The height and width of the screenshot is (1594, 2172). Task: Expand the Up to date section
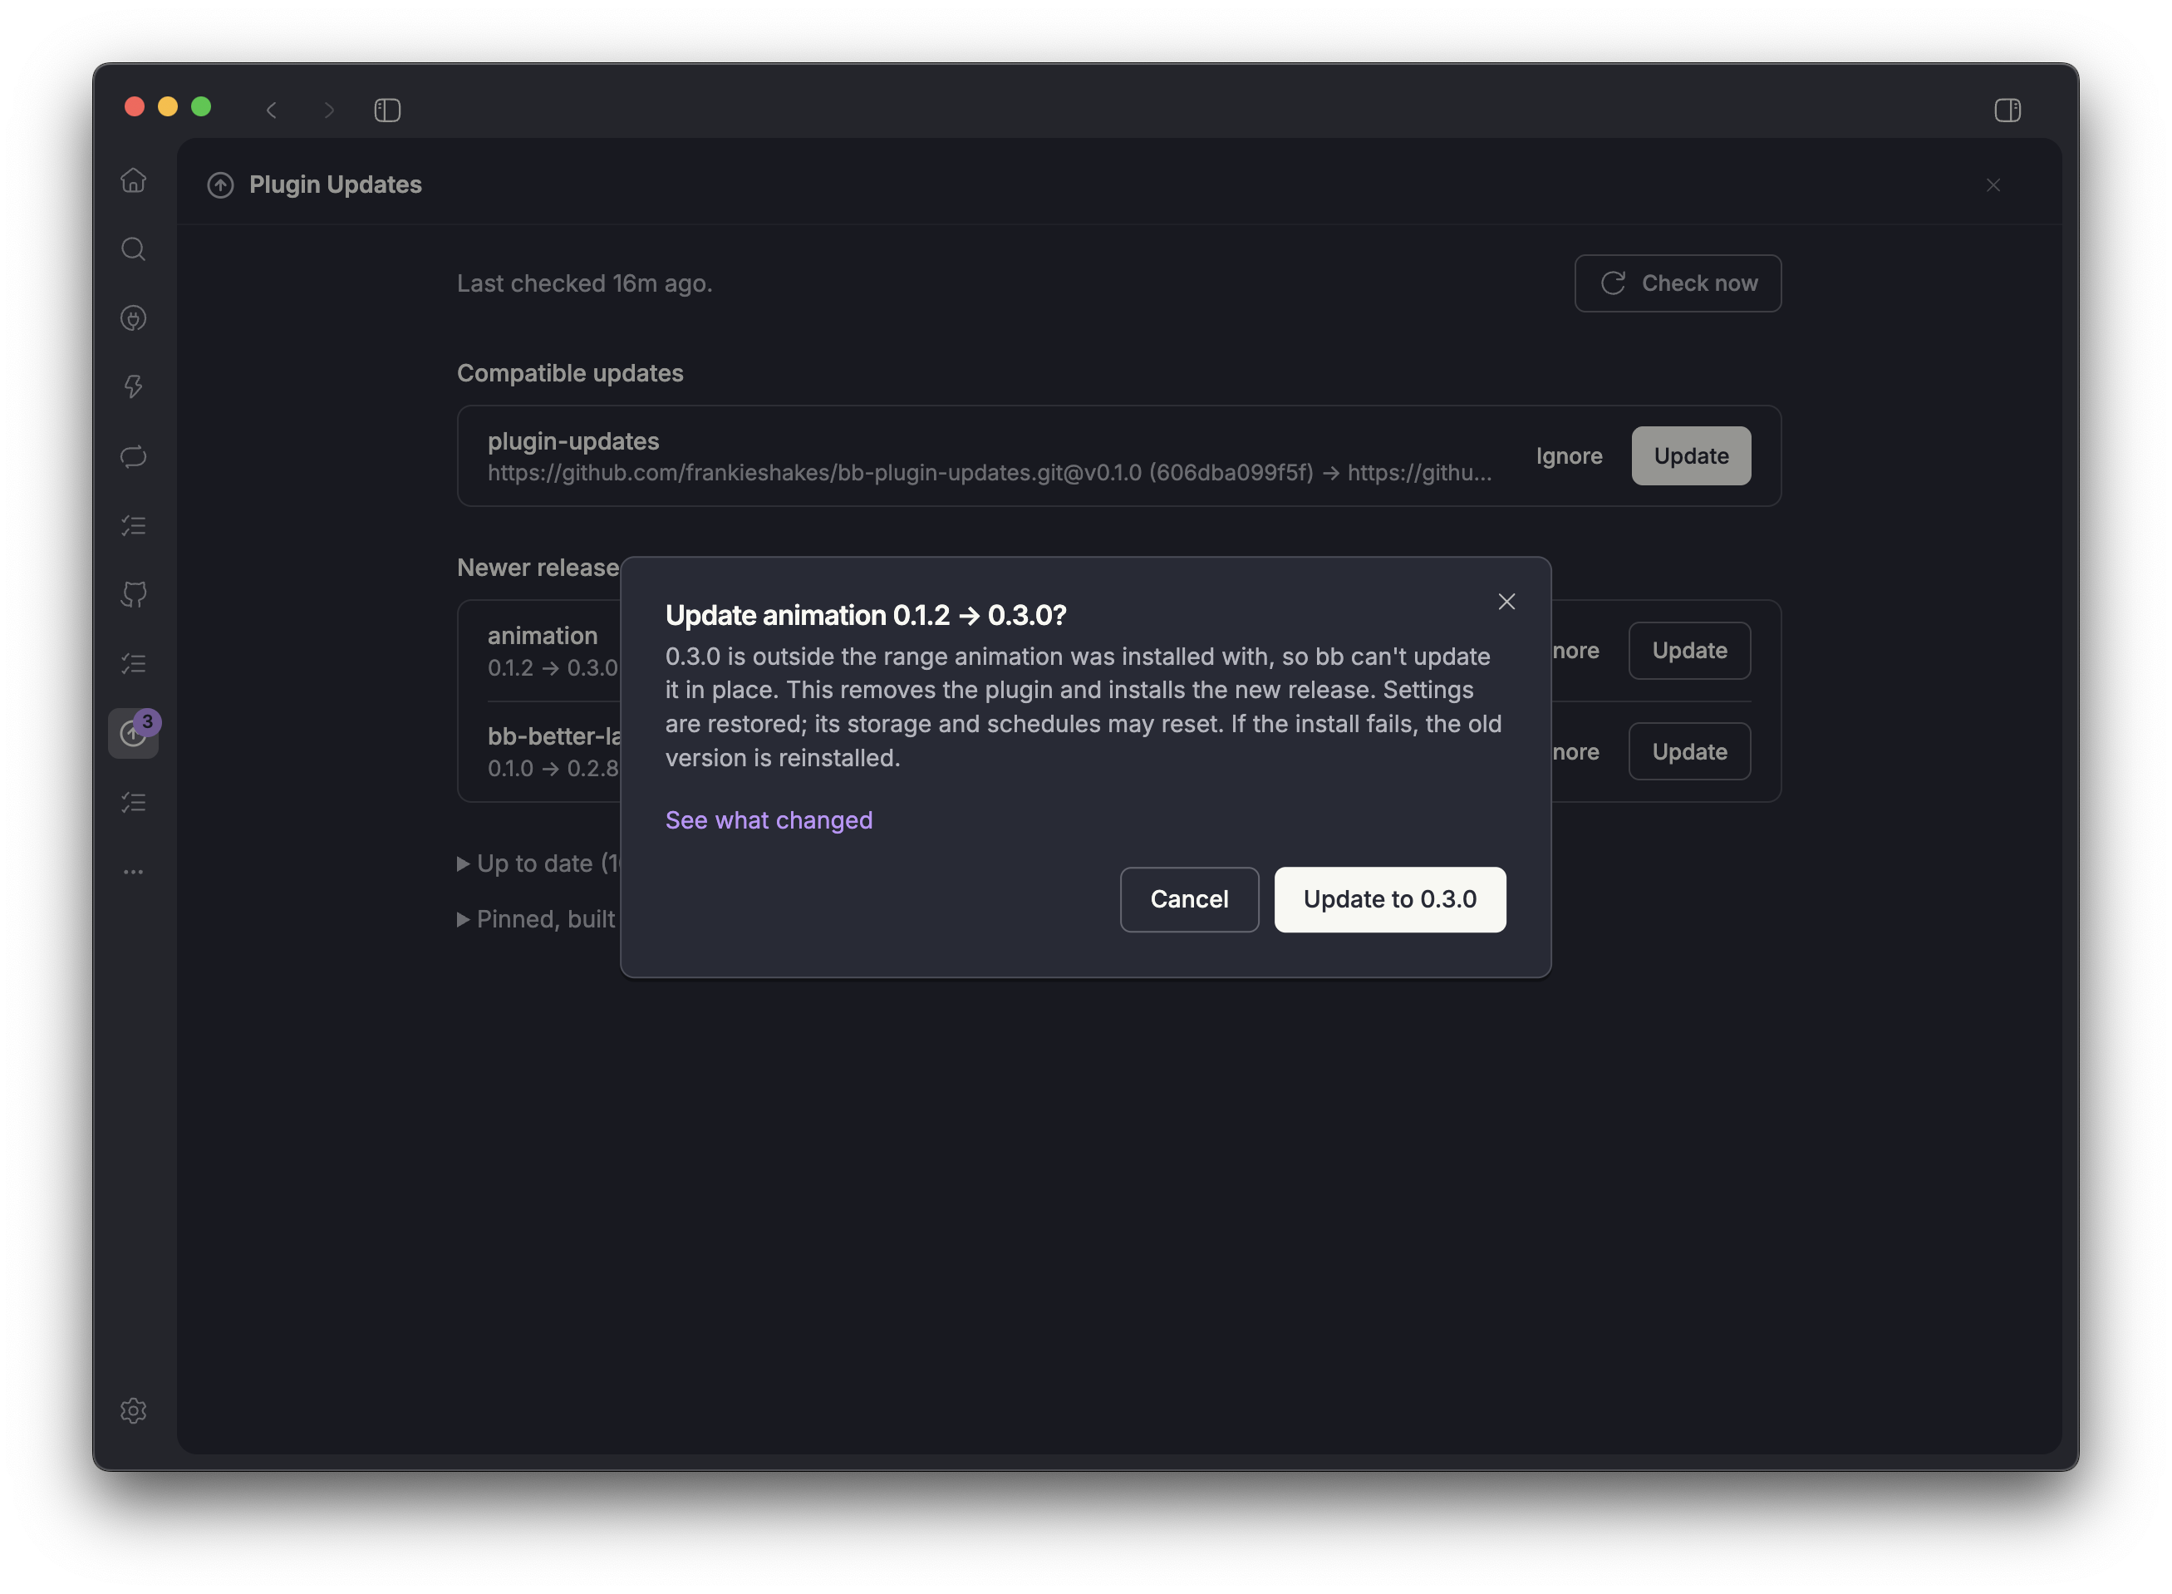538,863
